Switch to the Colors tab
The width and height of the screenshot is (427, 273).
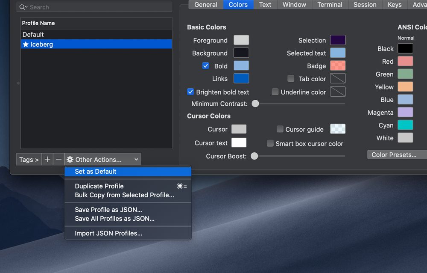tap(238, 5)
